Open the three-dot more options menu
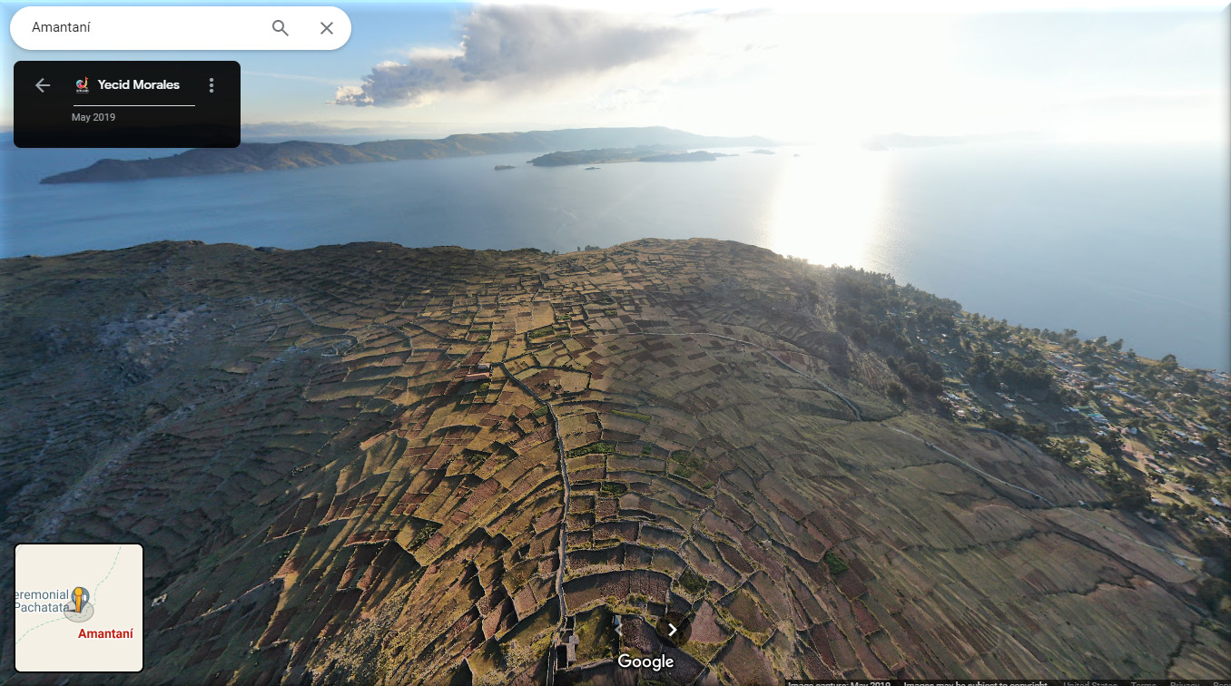The height and width of the screenshot is (686, 1231). 212,85
